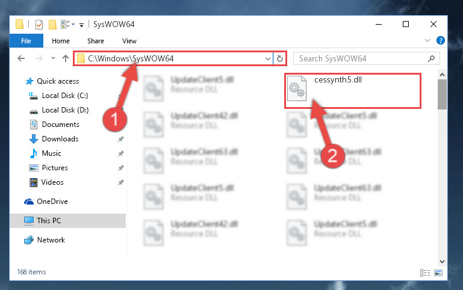Click the blue Help question mark icon
This screenshot has height=290, width=463.
(x=440, y=40)
